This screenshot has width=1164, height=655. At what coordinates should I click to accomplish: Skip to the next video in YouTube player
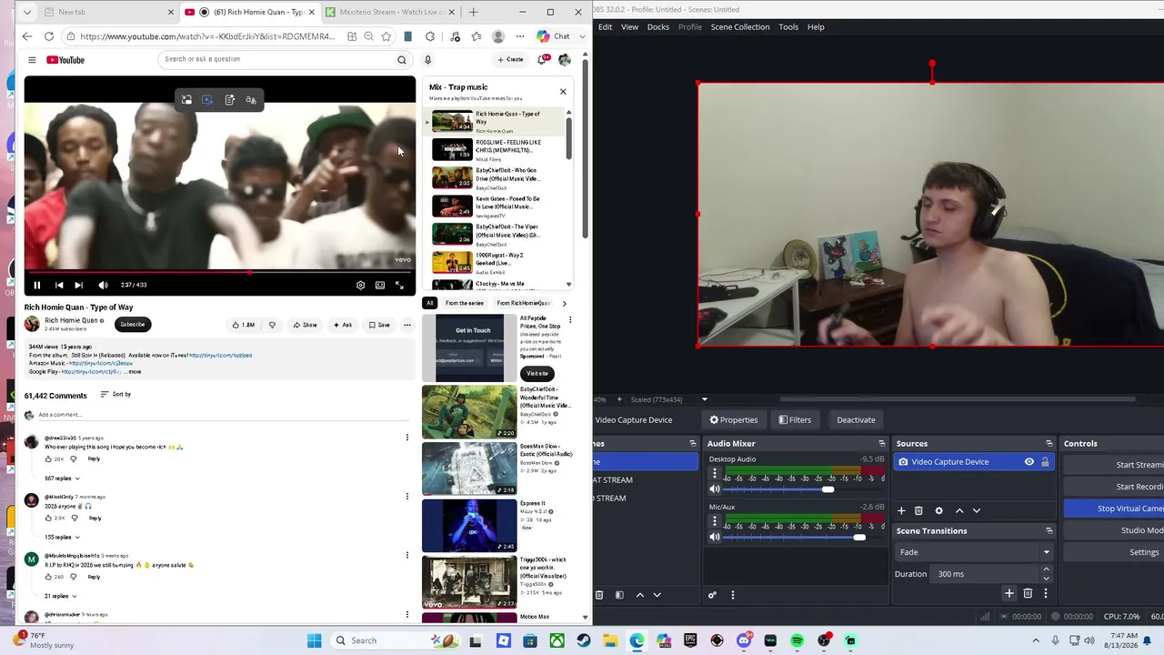tap(79, 285)
